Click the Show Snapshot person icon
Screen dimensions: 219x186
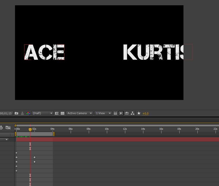(x=22, y=113)
